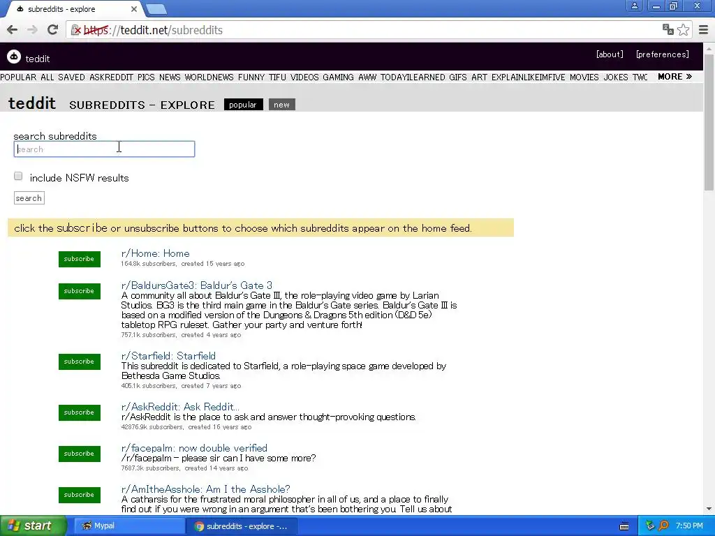Go to NEWS in top bar
The image size is (715, 536).
pyautogui.click(x=170, y=77)
